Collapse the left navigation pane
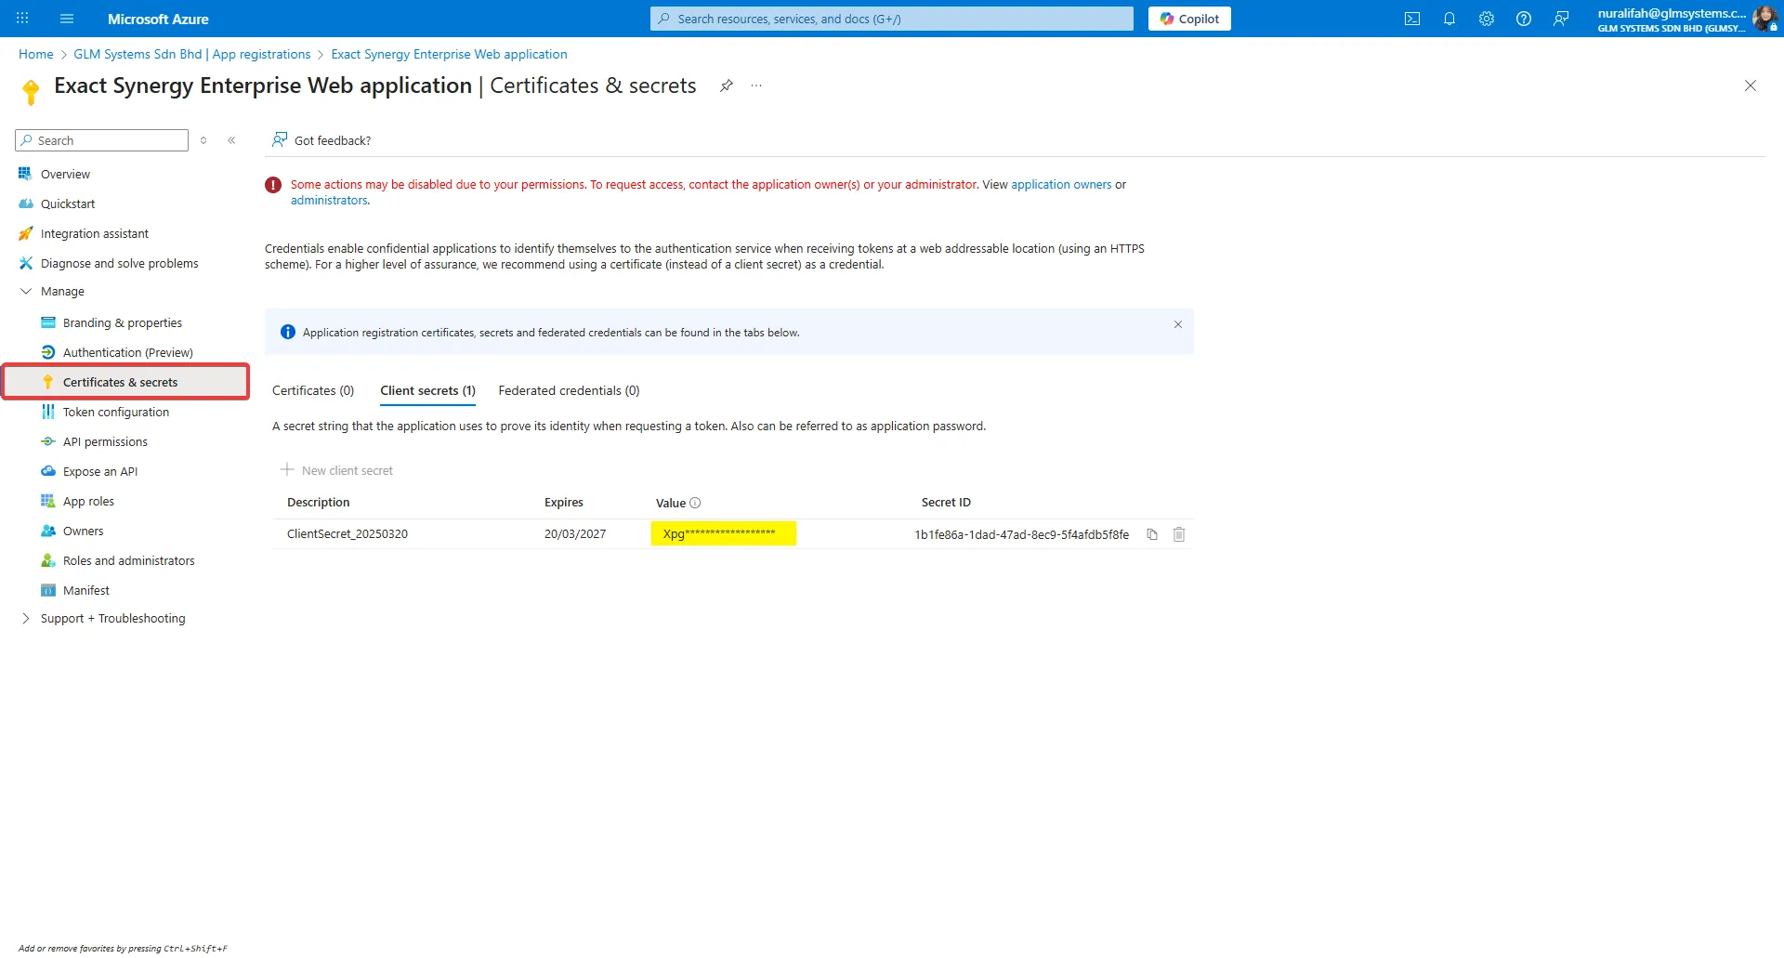This screenshot has width=1784, height=958. [231, 140]
